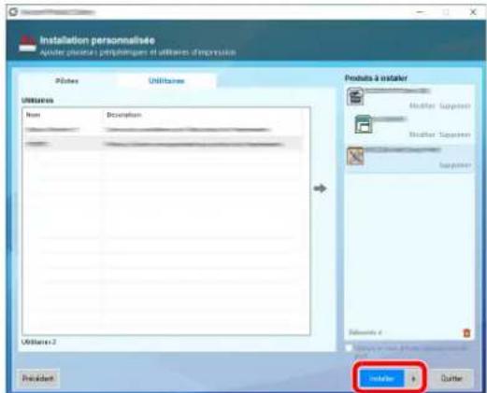Select the highlighted second utility row
This screenshot has height=393, width=487.
[x=162, y=144]
